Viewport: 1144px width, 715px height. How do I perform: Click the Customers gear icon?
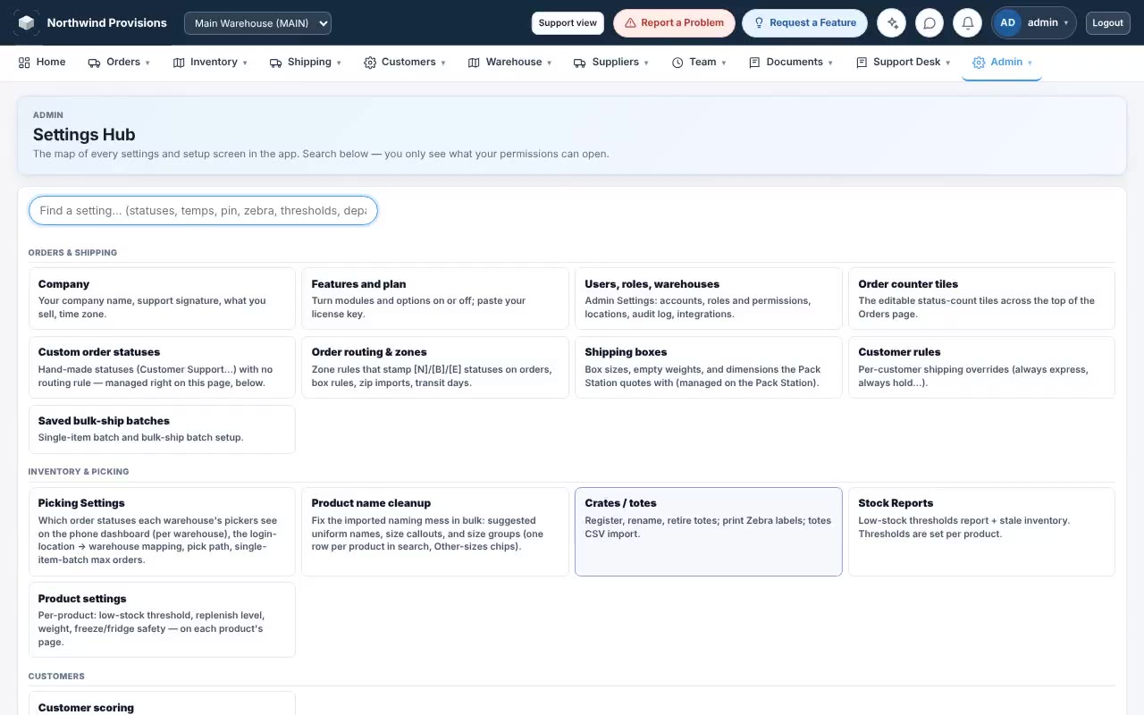tap(370, 63)
